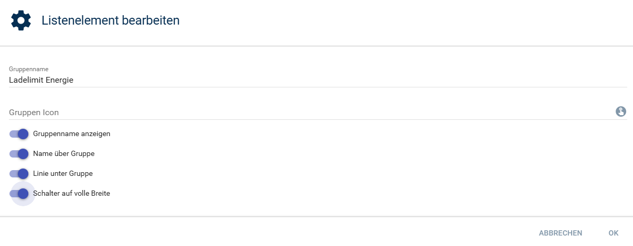The height and width of the screenshot is (246, 633).
Task: Click the word Ladelimit in the group name
Action: [25, 80]
